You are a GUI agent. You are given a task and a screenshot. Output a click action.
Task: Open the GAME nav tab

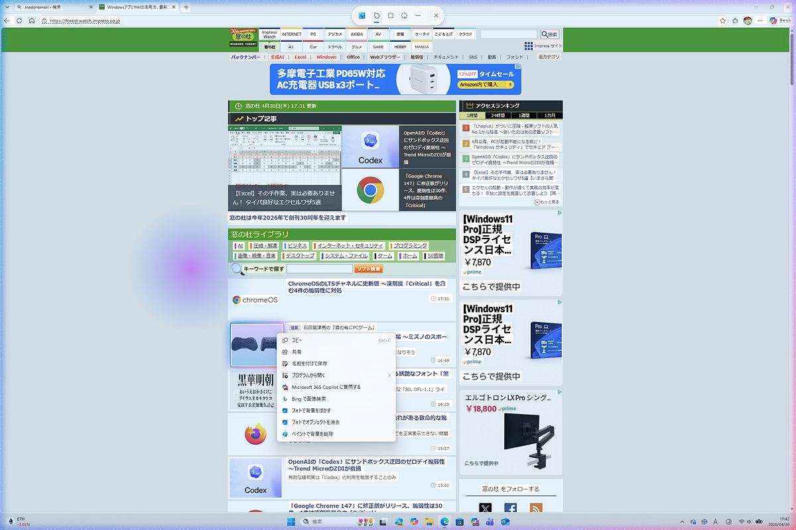[378, 47]
